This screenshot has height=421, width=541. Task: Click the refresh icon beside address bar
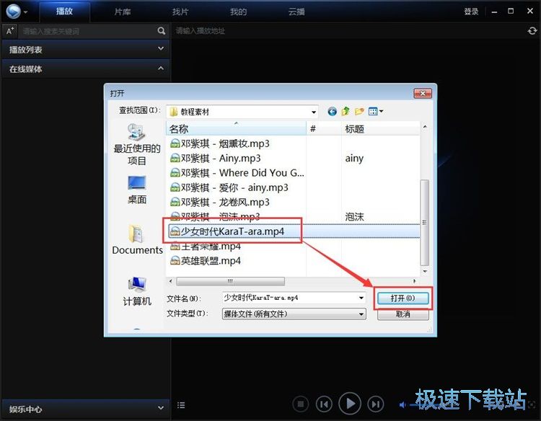coord(532,31)
